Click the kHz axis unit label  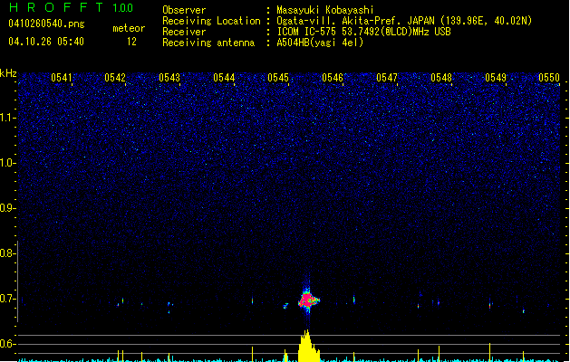(8, 73)
